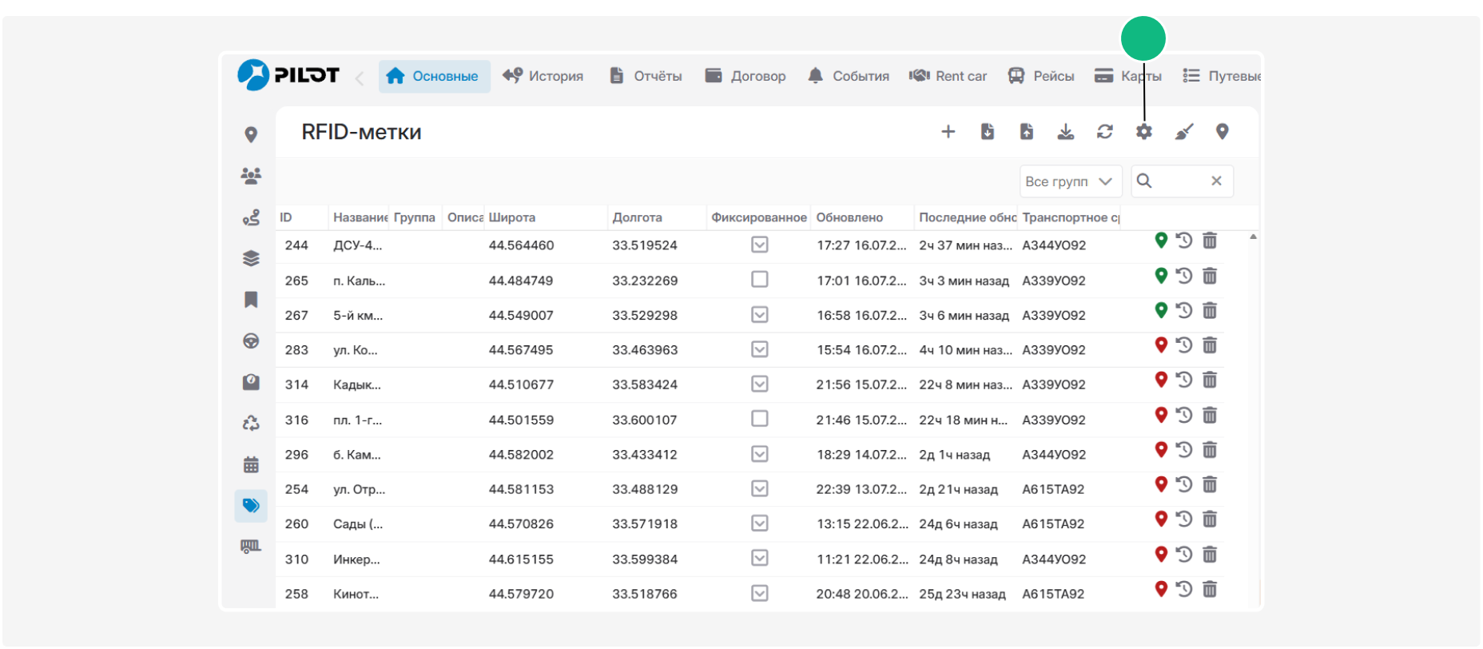
Task: Open the 'Все групп' groups dropdown
Action: (x=1071, y=181)
